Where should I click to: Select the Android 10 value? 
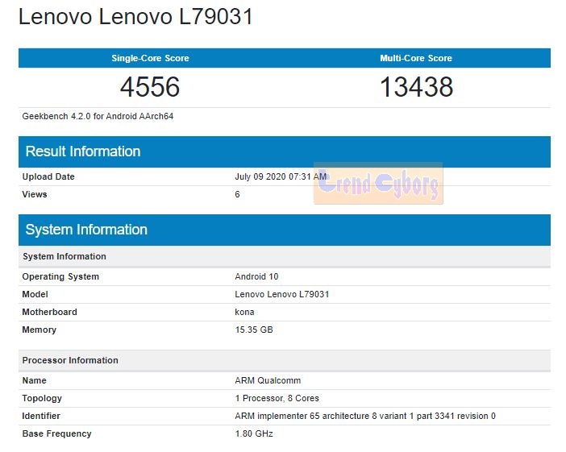pos(256,276)
